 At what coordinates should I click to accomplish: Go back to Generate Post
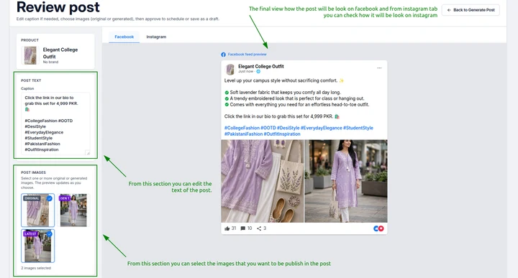pos(471,10)
